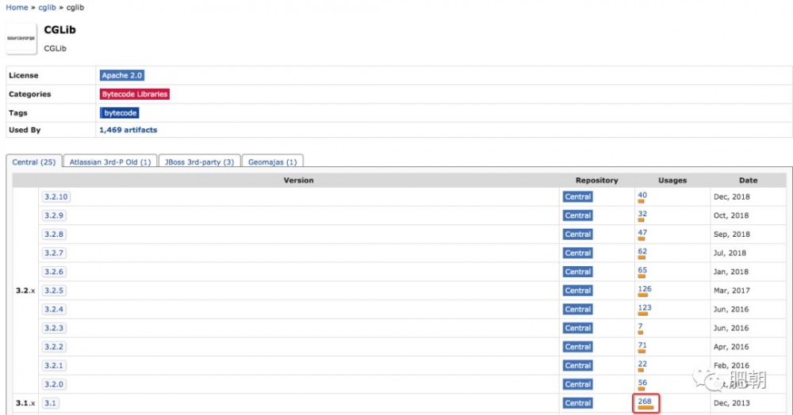
Task: View the 126 usages for 3.2.5
Action: coord(644,289)
